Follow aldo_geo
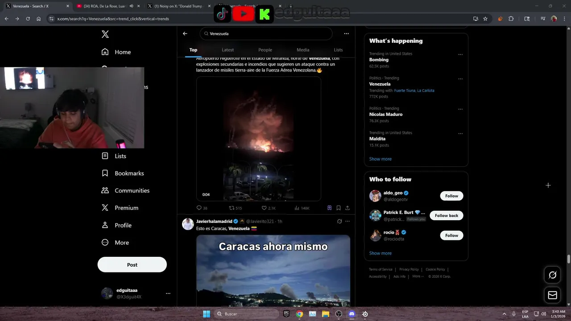 [x=451, y=196]
